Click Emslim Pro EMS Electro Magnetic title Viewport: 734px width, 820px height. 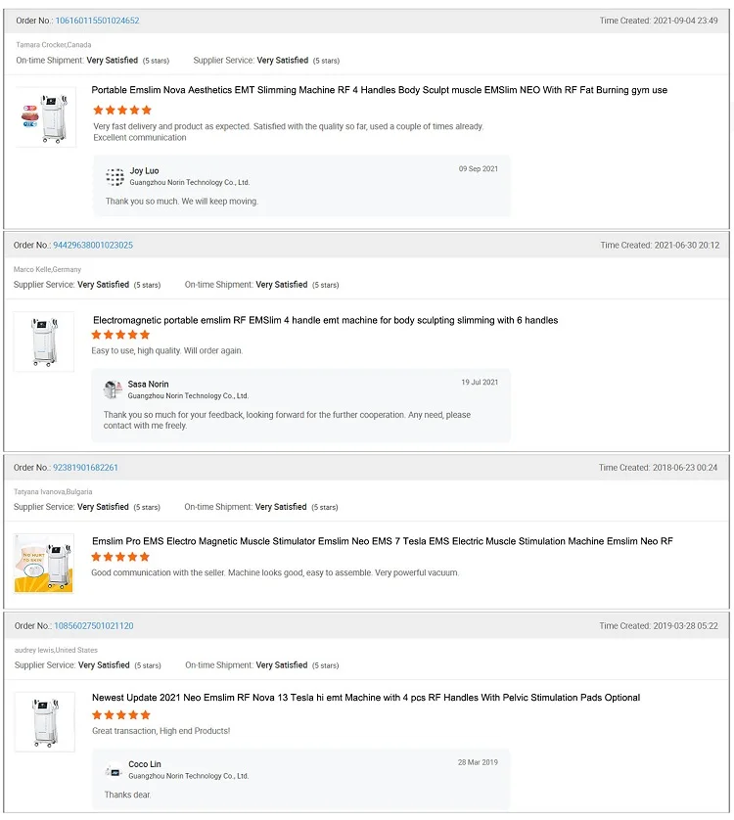click(383, 541)
